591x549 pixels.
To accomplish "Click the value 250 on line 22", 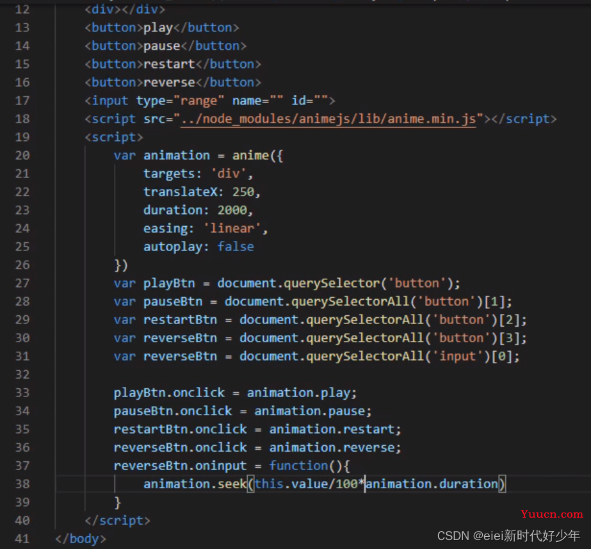I will point(243,192).
